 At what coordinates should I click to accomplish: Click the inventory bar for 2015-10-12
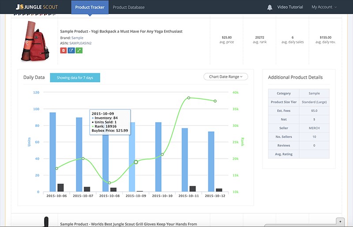(x=211, y=161)
